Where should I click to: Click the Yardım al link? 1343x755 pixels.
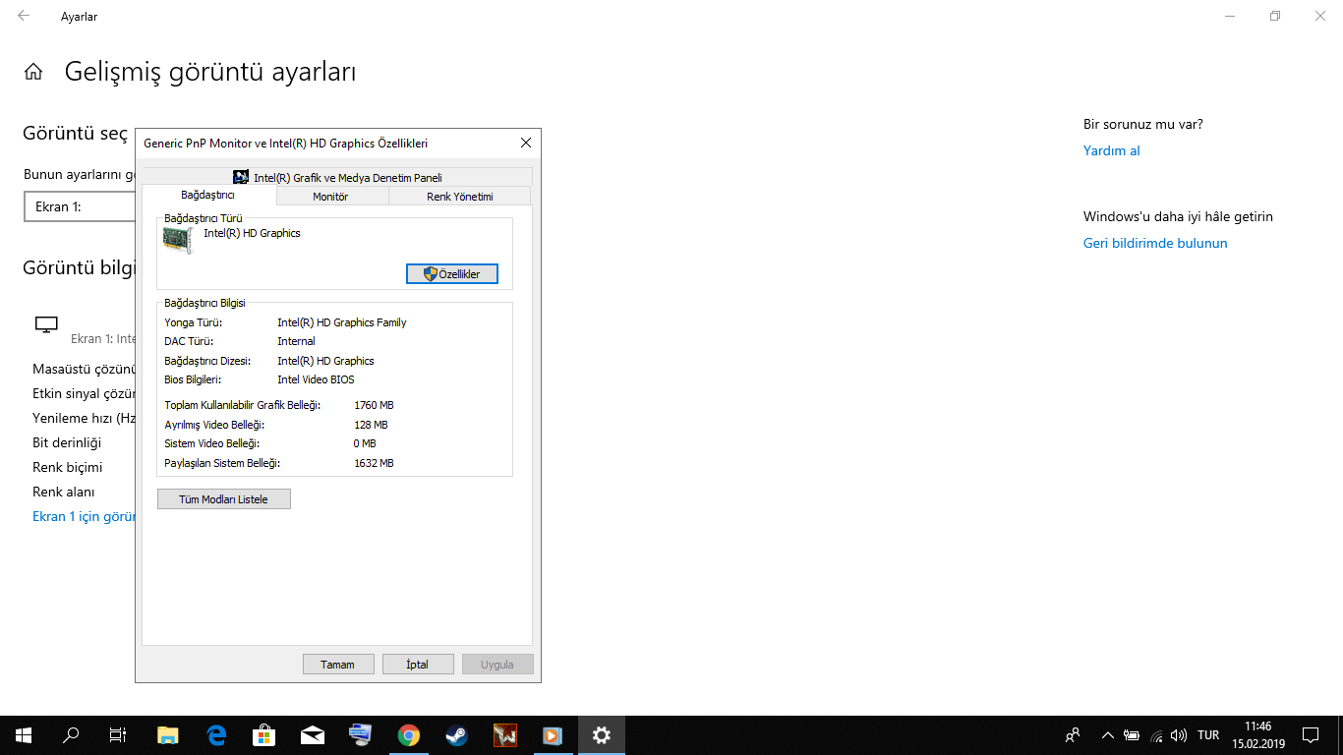(x=1111, y=150)
